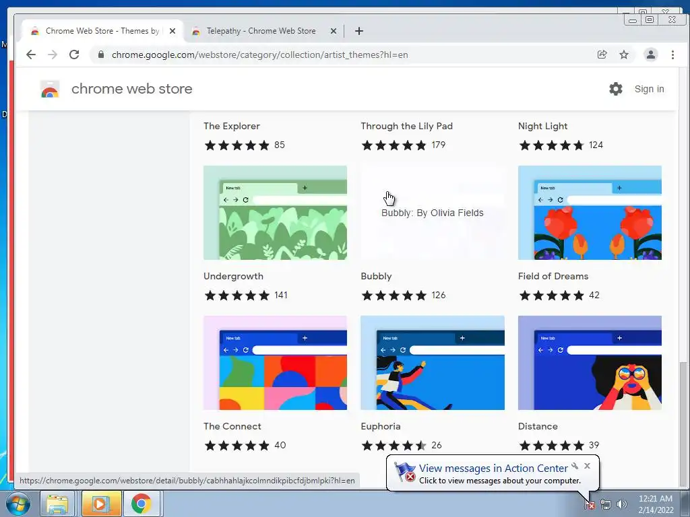Viewport: 690px width, 517px height.
Task: Click The Explorer star rating 85
Action: [x=244, y=145]
